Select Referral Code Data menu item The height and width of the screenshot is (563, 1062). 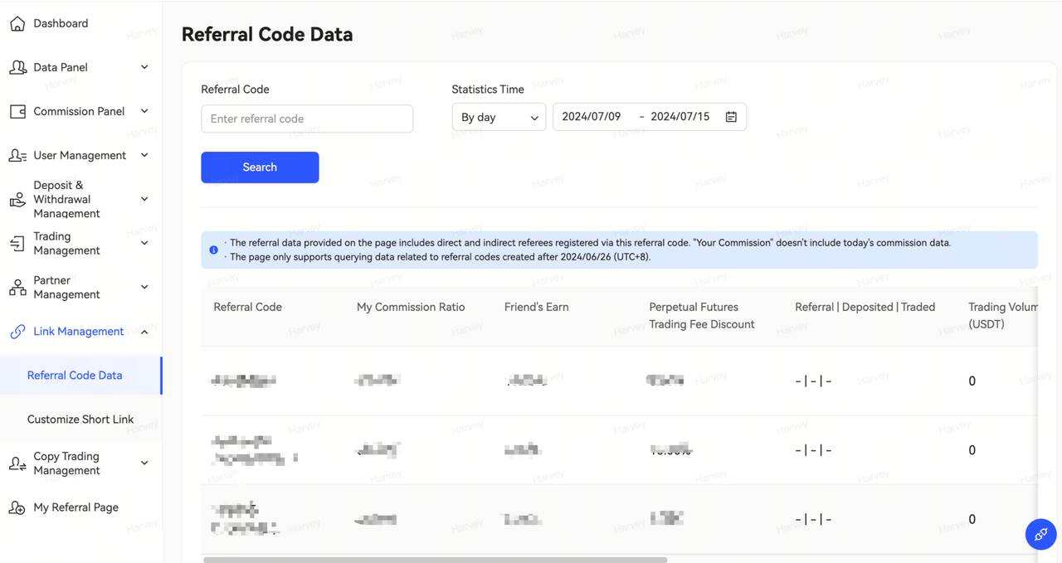coord(75,376)
